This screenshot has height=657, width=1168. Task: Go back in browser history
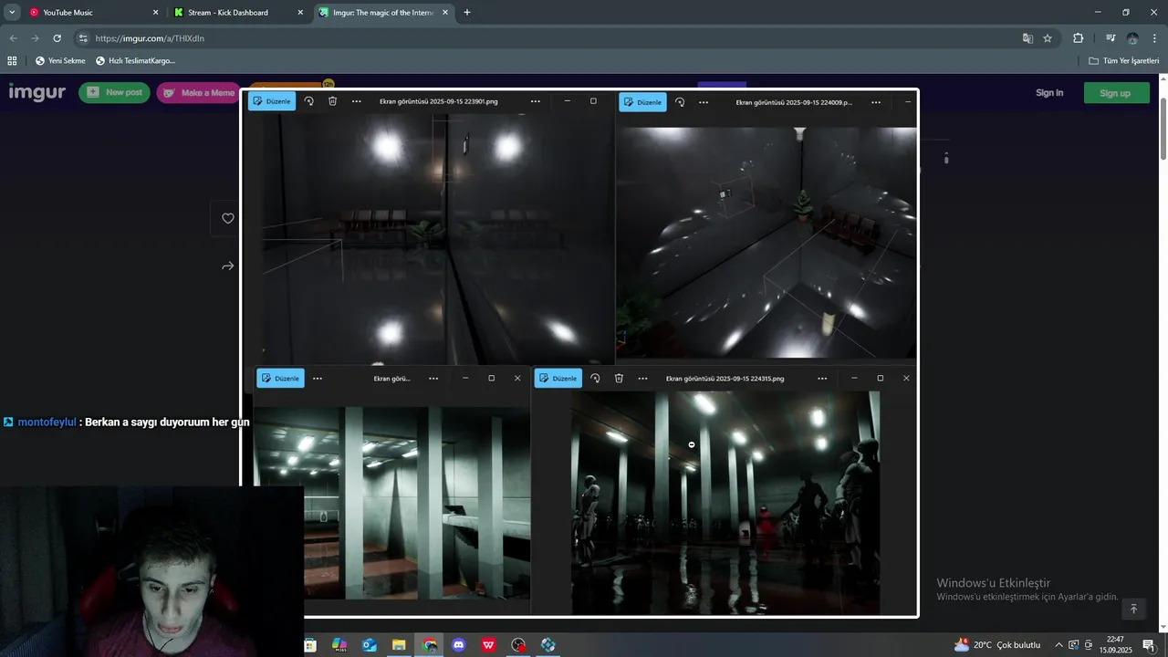pos(13,38)
